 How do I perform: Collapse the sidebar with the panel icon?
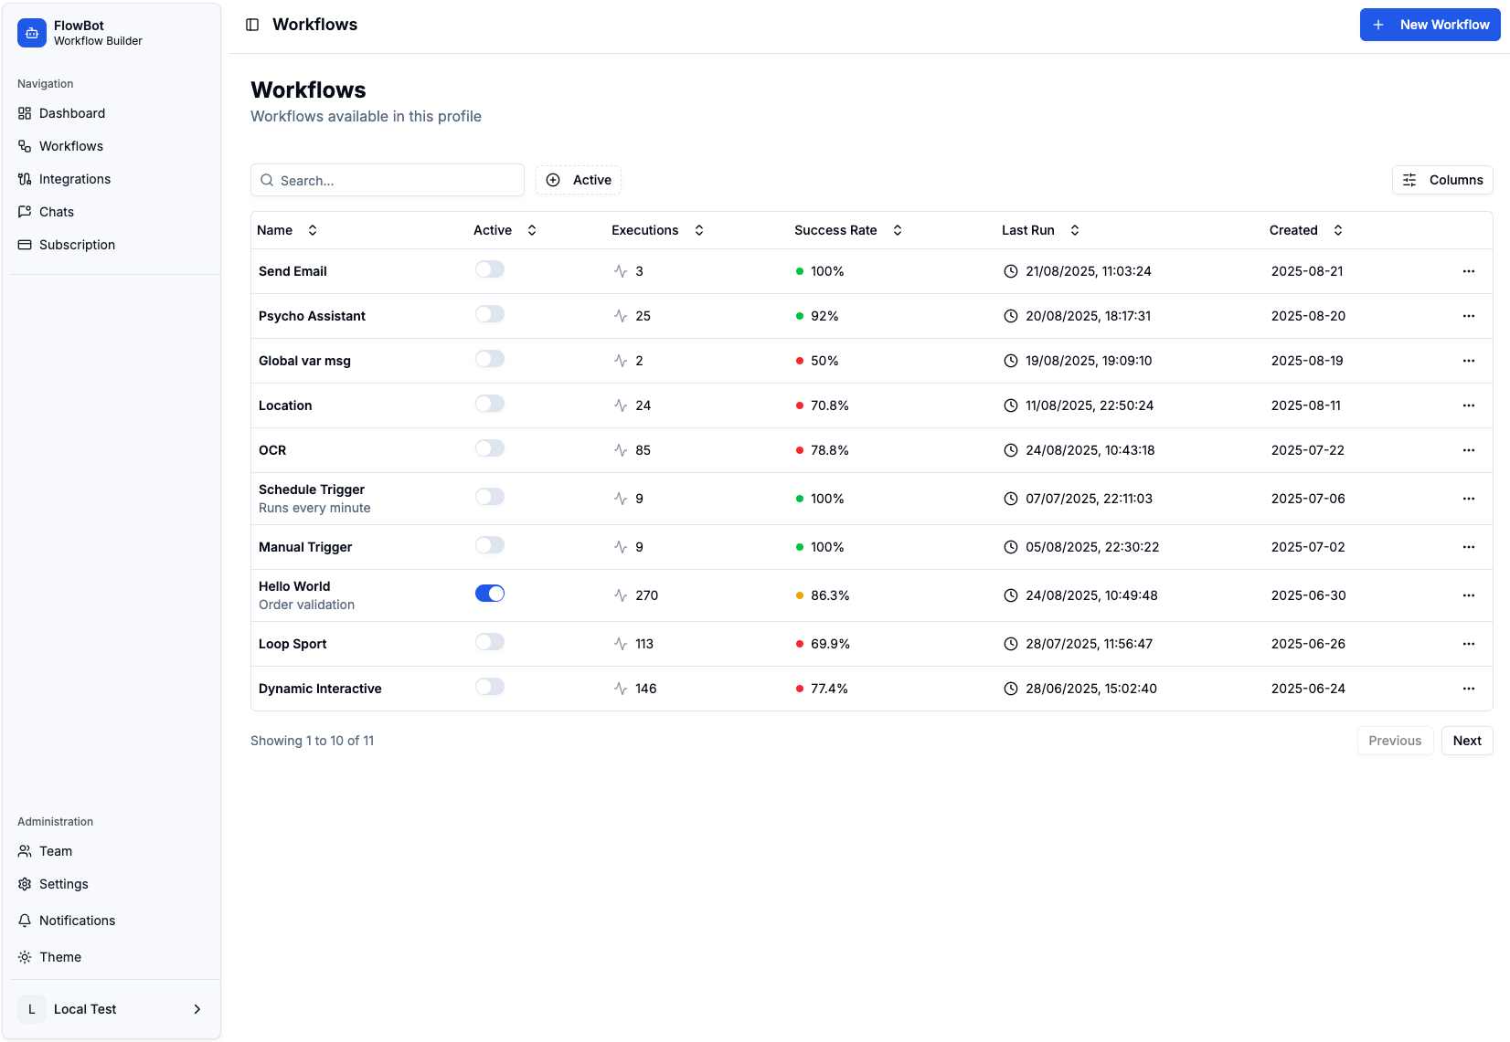(x=252, y=25)
